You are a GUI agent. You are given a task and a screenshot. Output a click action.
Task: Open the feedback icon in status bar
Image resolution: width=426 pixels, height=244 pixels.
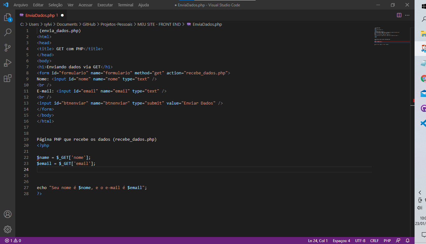[x=398, y=241]
